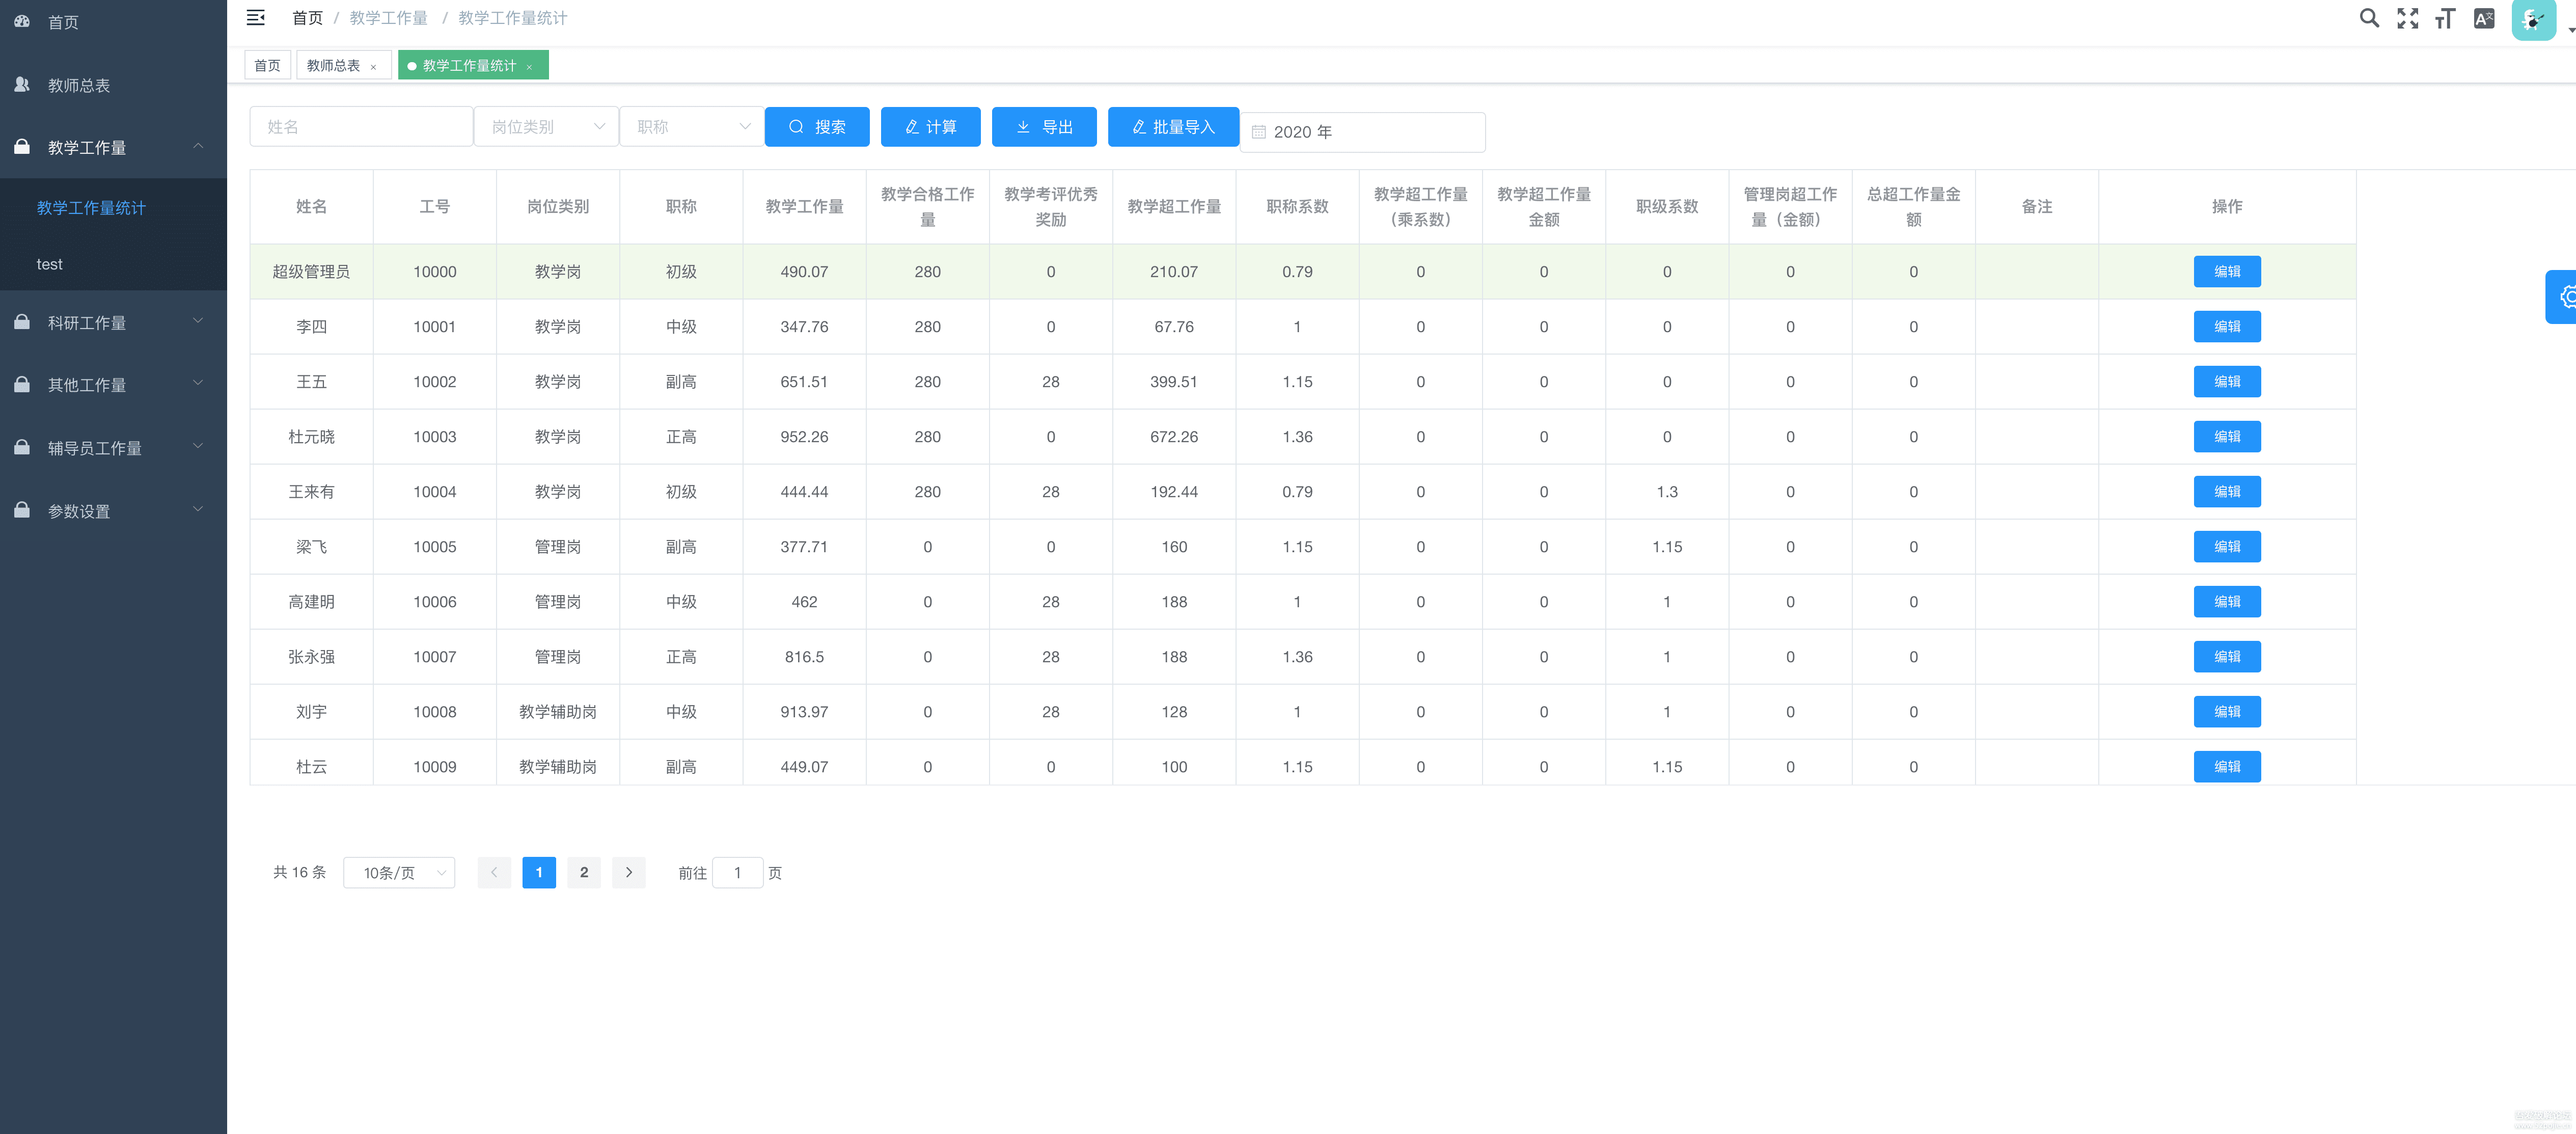
Task: Open the settings gear on right edge
Action: pyautogui.click(x=2566, y=297)
